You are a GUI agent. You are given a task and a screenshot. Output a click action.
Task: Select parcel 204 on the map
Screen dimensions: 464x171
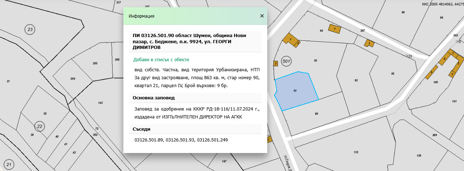coord(73,78)
